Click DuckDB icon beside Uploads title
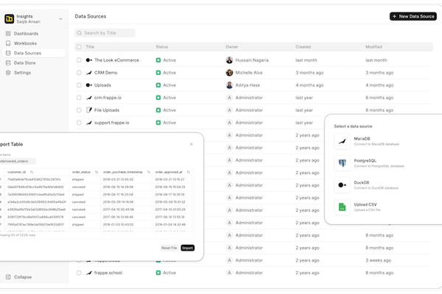The image size is (442, 294). tap(89, 85)
